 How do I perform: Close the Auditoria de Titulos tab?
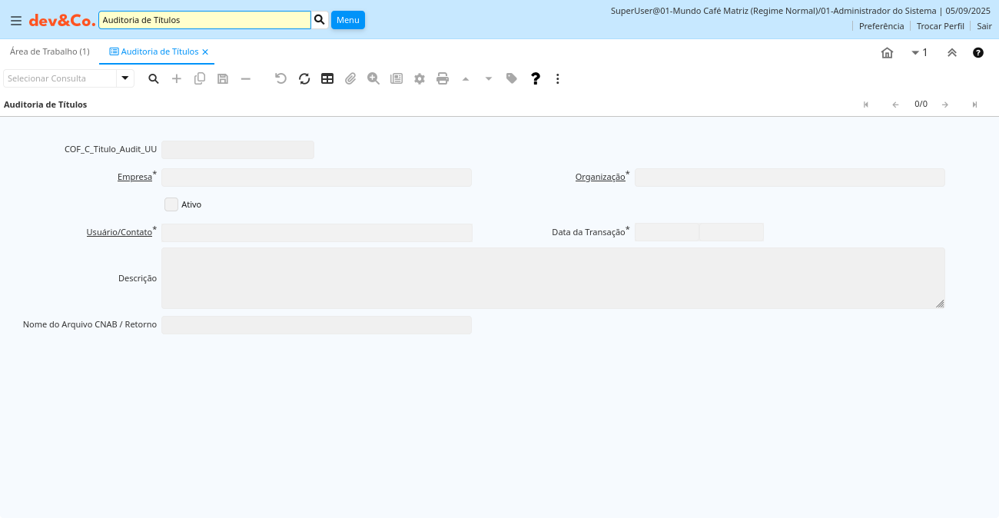205,52
